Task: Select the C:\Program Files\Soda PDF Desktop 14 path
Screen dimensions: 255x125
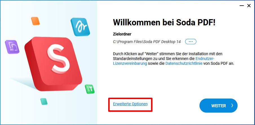Action: tap(147, 42)
